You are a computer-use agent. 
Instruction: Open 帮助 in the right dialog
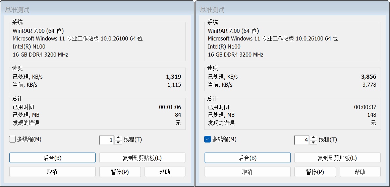(360, 172)
